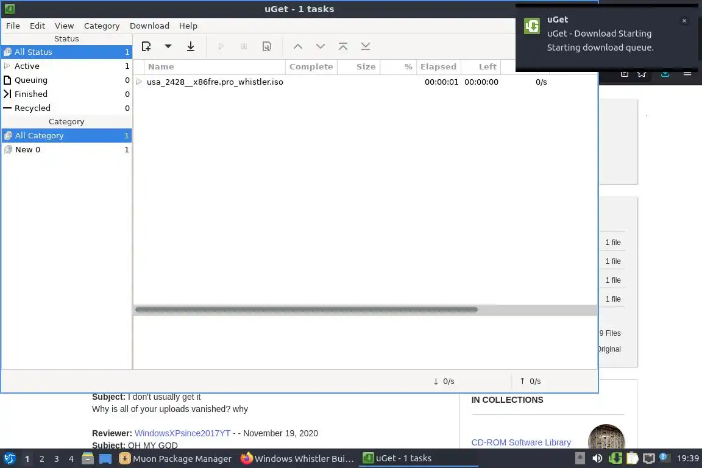Click the volume icon in system tray
The image size is (702, 468).
[597, 458]
